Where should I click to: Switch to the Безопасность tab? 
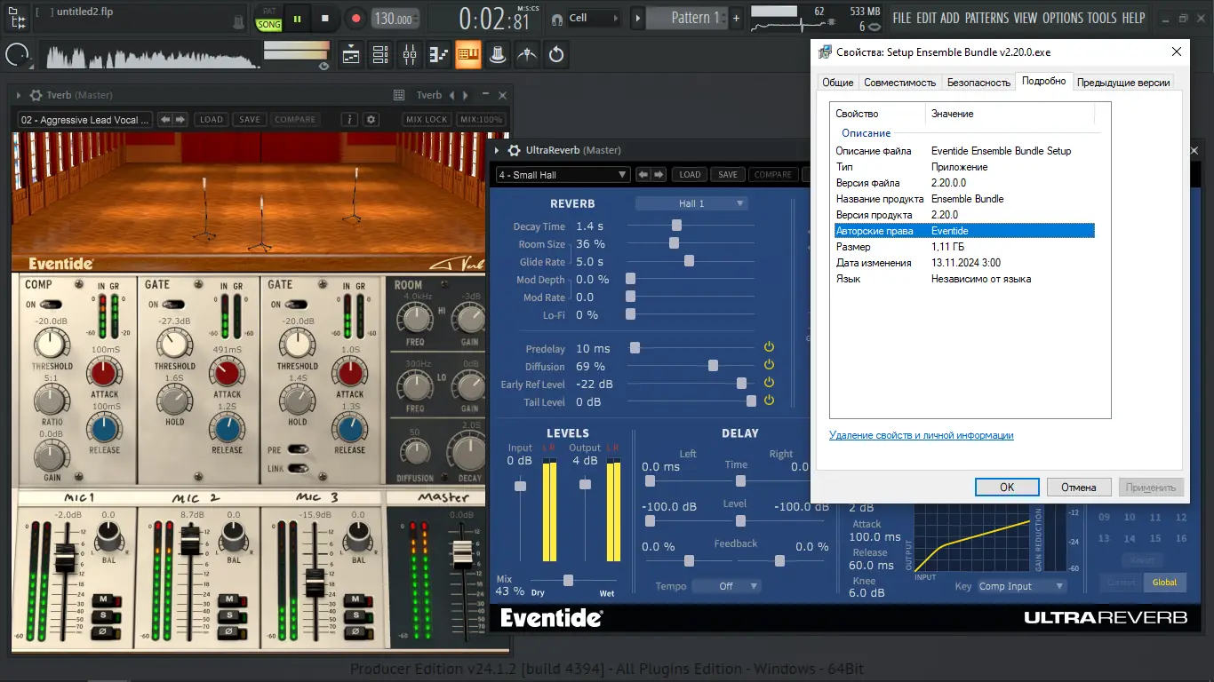pos(978,82)
